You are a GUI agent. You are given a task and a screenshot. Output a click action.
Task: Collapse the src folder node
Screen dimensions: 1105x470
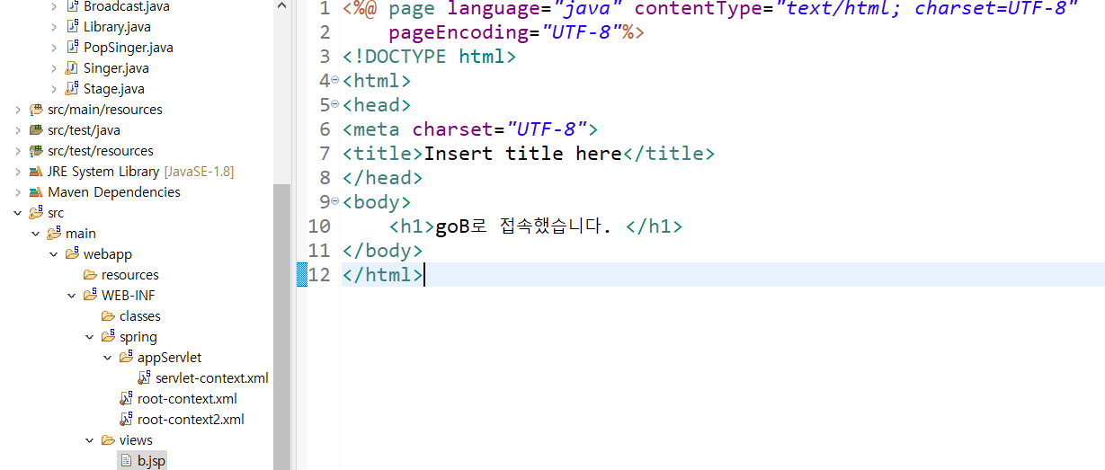[18, 213]
